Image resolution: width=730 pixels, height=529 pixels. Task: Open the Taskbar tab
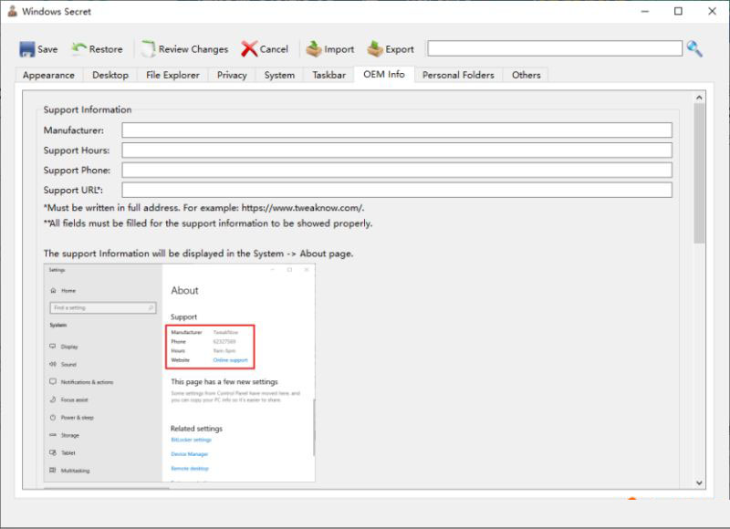coord(329,75)
